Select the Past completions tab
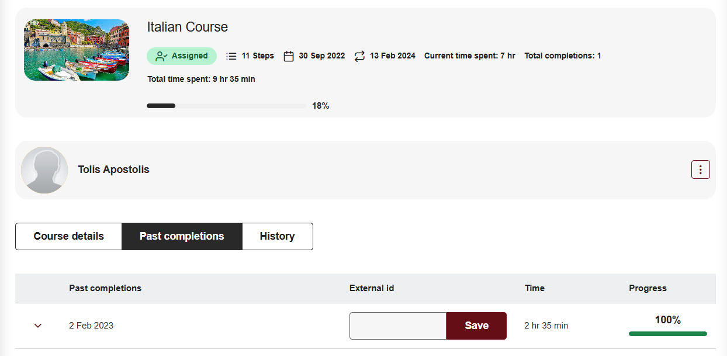 pyautogui.click(x=182, y=236)
